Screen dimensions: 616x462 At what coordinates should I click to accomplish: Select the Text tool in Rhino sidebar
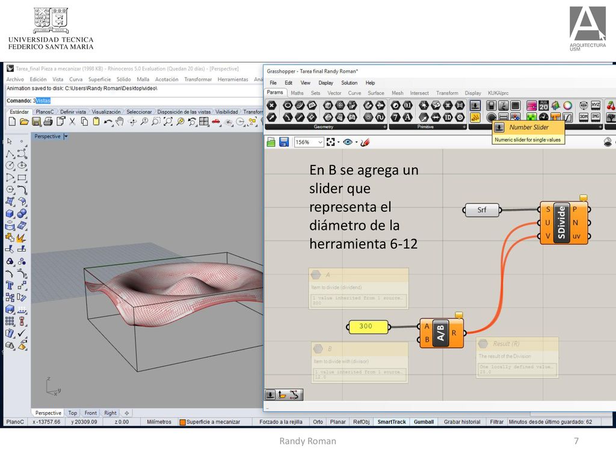coord(10,285)
